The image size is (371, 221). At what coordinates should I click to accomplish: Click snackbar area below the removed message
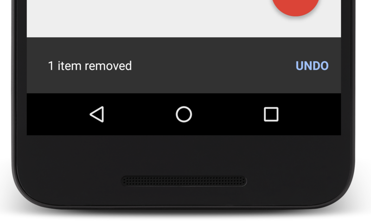(x=90, y=83)
